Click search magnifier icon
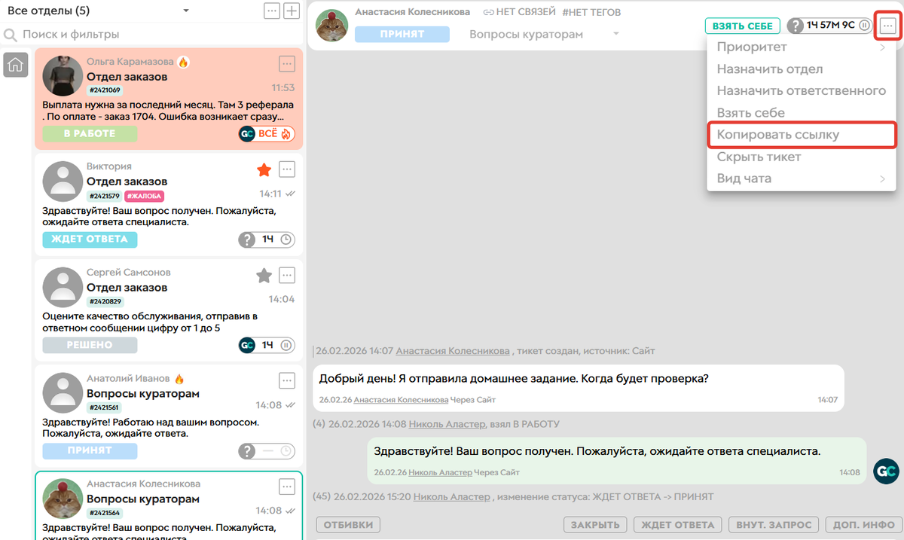Image resolution: width=904 pixels, height=540 pixels. (x=11, y=35)
